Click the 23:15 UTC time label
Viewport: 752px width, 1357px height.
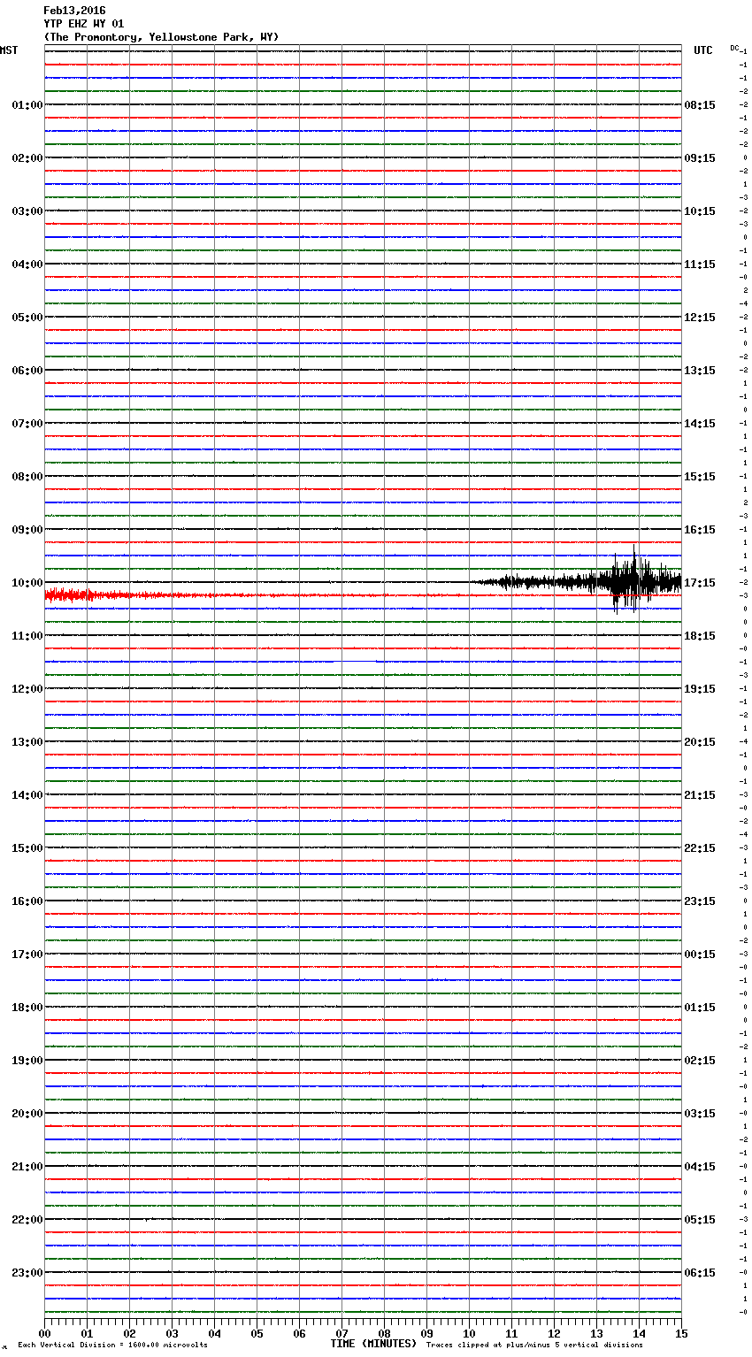click(700, 901)
